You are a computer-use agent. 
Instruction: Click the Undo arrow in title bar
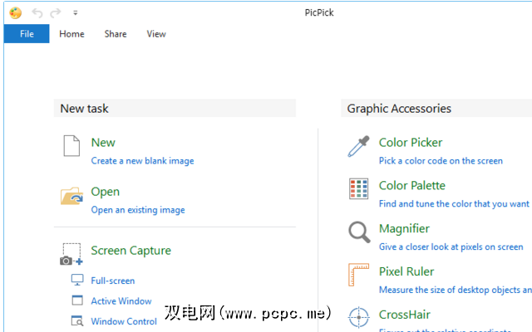click(x=37, y=12)
